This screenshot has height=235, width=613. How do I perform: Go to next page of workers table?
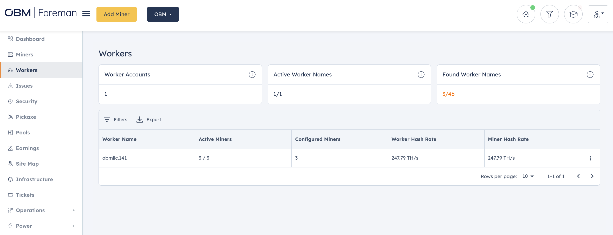592,176
